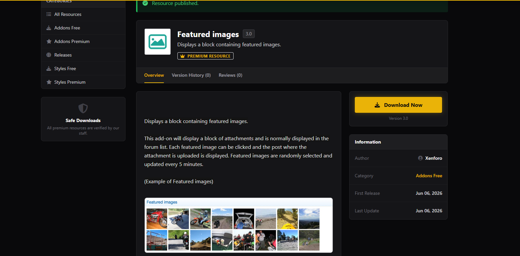Click the Premium Resource badge
This screenshot has width=520, height=256.
[x=205, y=56]
